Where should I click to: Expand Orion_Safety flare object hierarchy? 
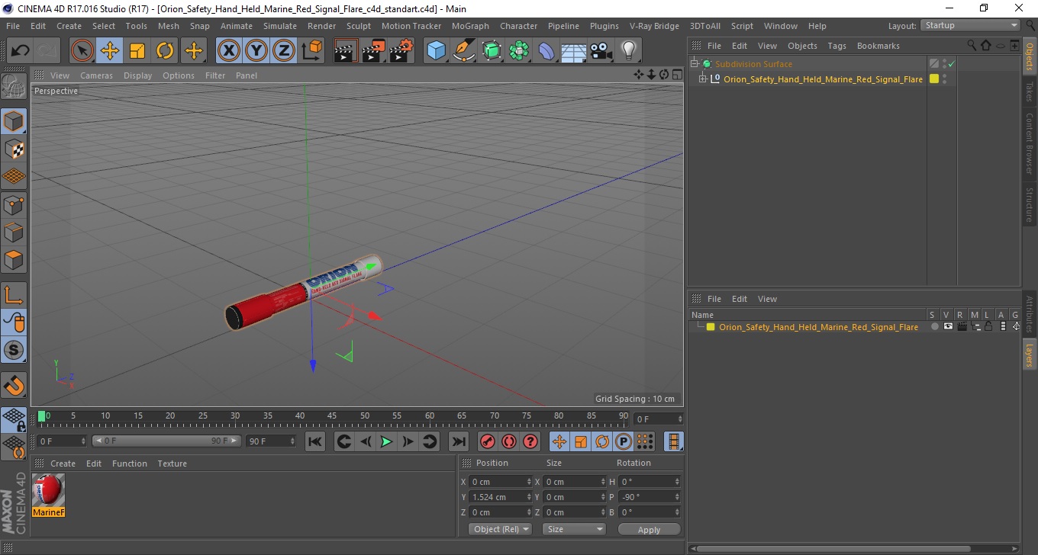pyautogui.click(x=703, y=79)
